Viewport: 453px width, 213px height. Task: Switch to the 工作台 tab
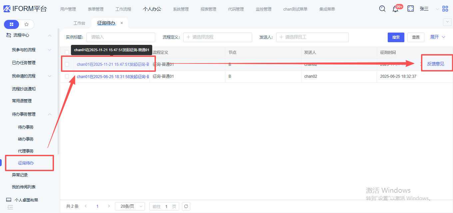(x=79, y=23)
